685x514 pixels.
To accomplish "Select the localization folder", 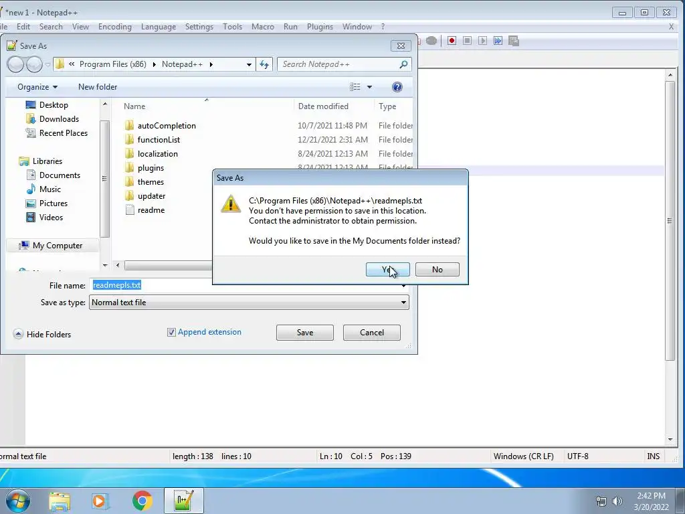I will point(157,154).
